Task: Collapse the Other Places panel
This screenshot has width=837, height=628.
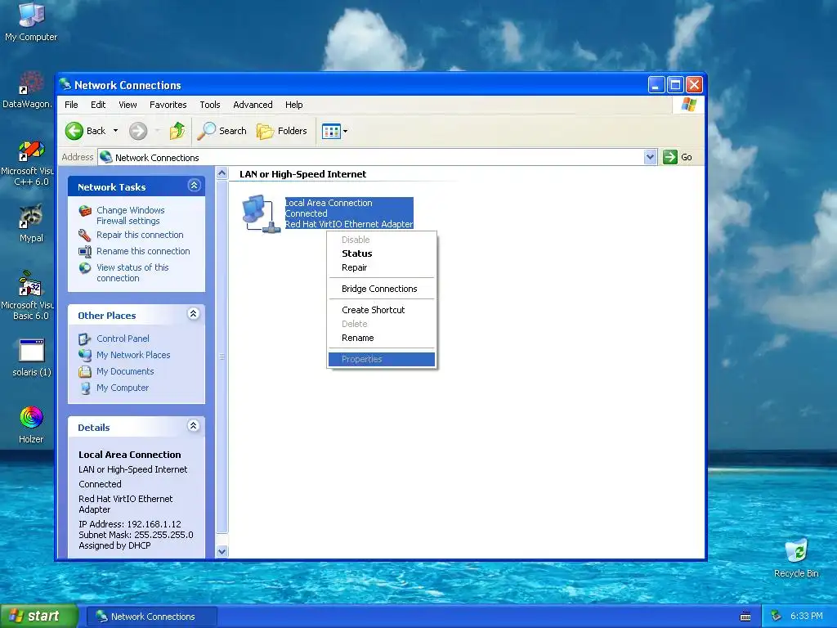Action: point(194,313)
